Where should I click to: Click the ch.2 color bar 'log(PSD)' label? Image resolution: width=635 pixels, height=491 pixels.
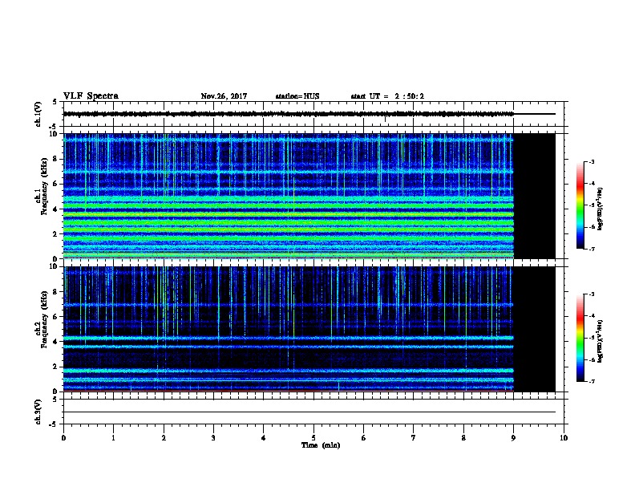coord(601,342)
